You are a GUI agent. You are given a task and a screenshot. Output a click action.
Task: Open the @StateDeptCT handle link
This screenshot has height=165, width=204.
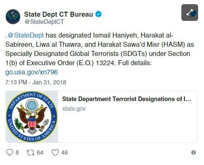[x=44, y=22]
